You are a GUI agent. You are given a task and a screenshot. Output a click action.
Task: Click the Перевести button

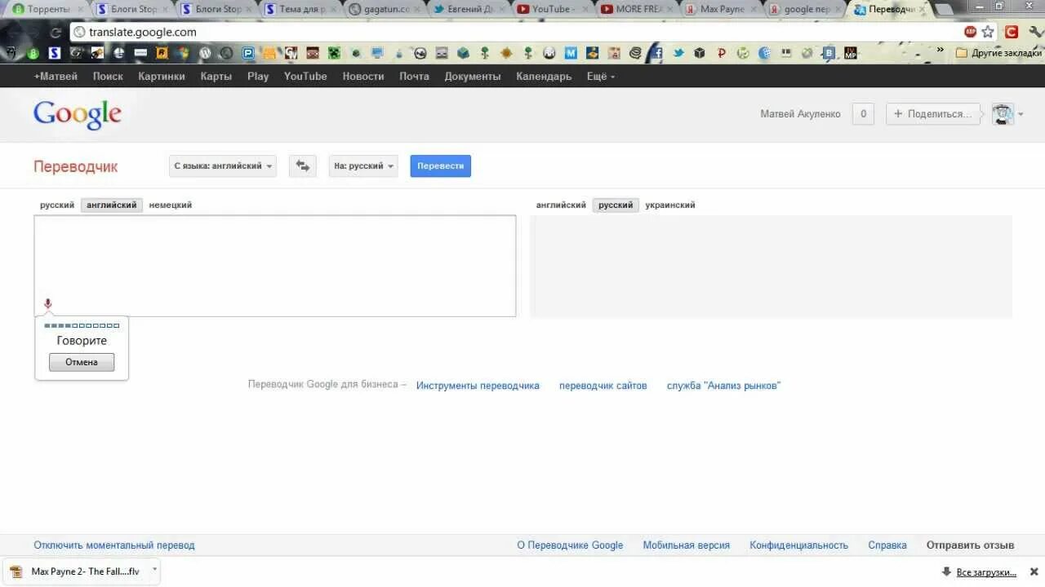441,166
